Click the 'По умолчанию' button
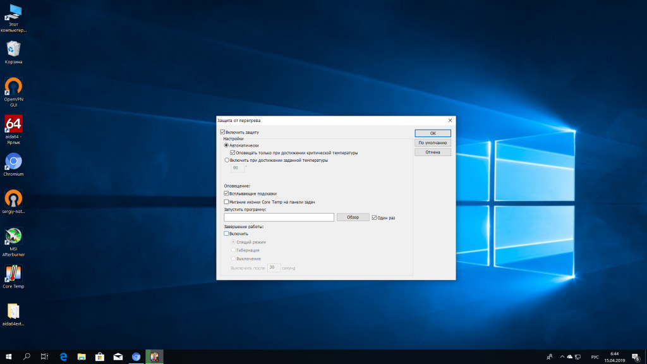Image resolution: width=647 pixels, height=364 pixels. coord(432,143)
